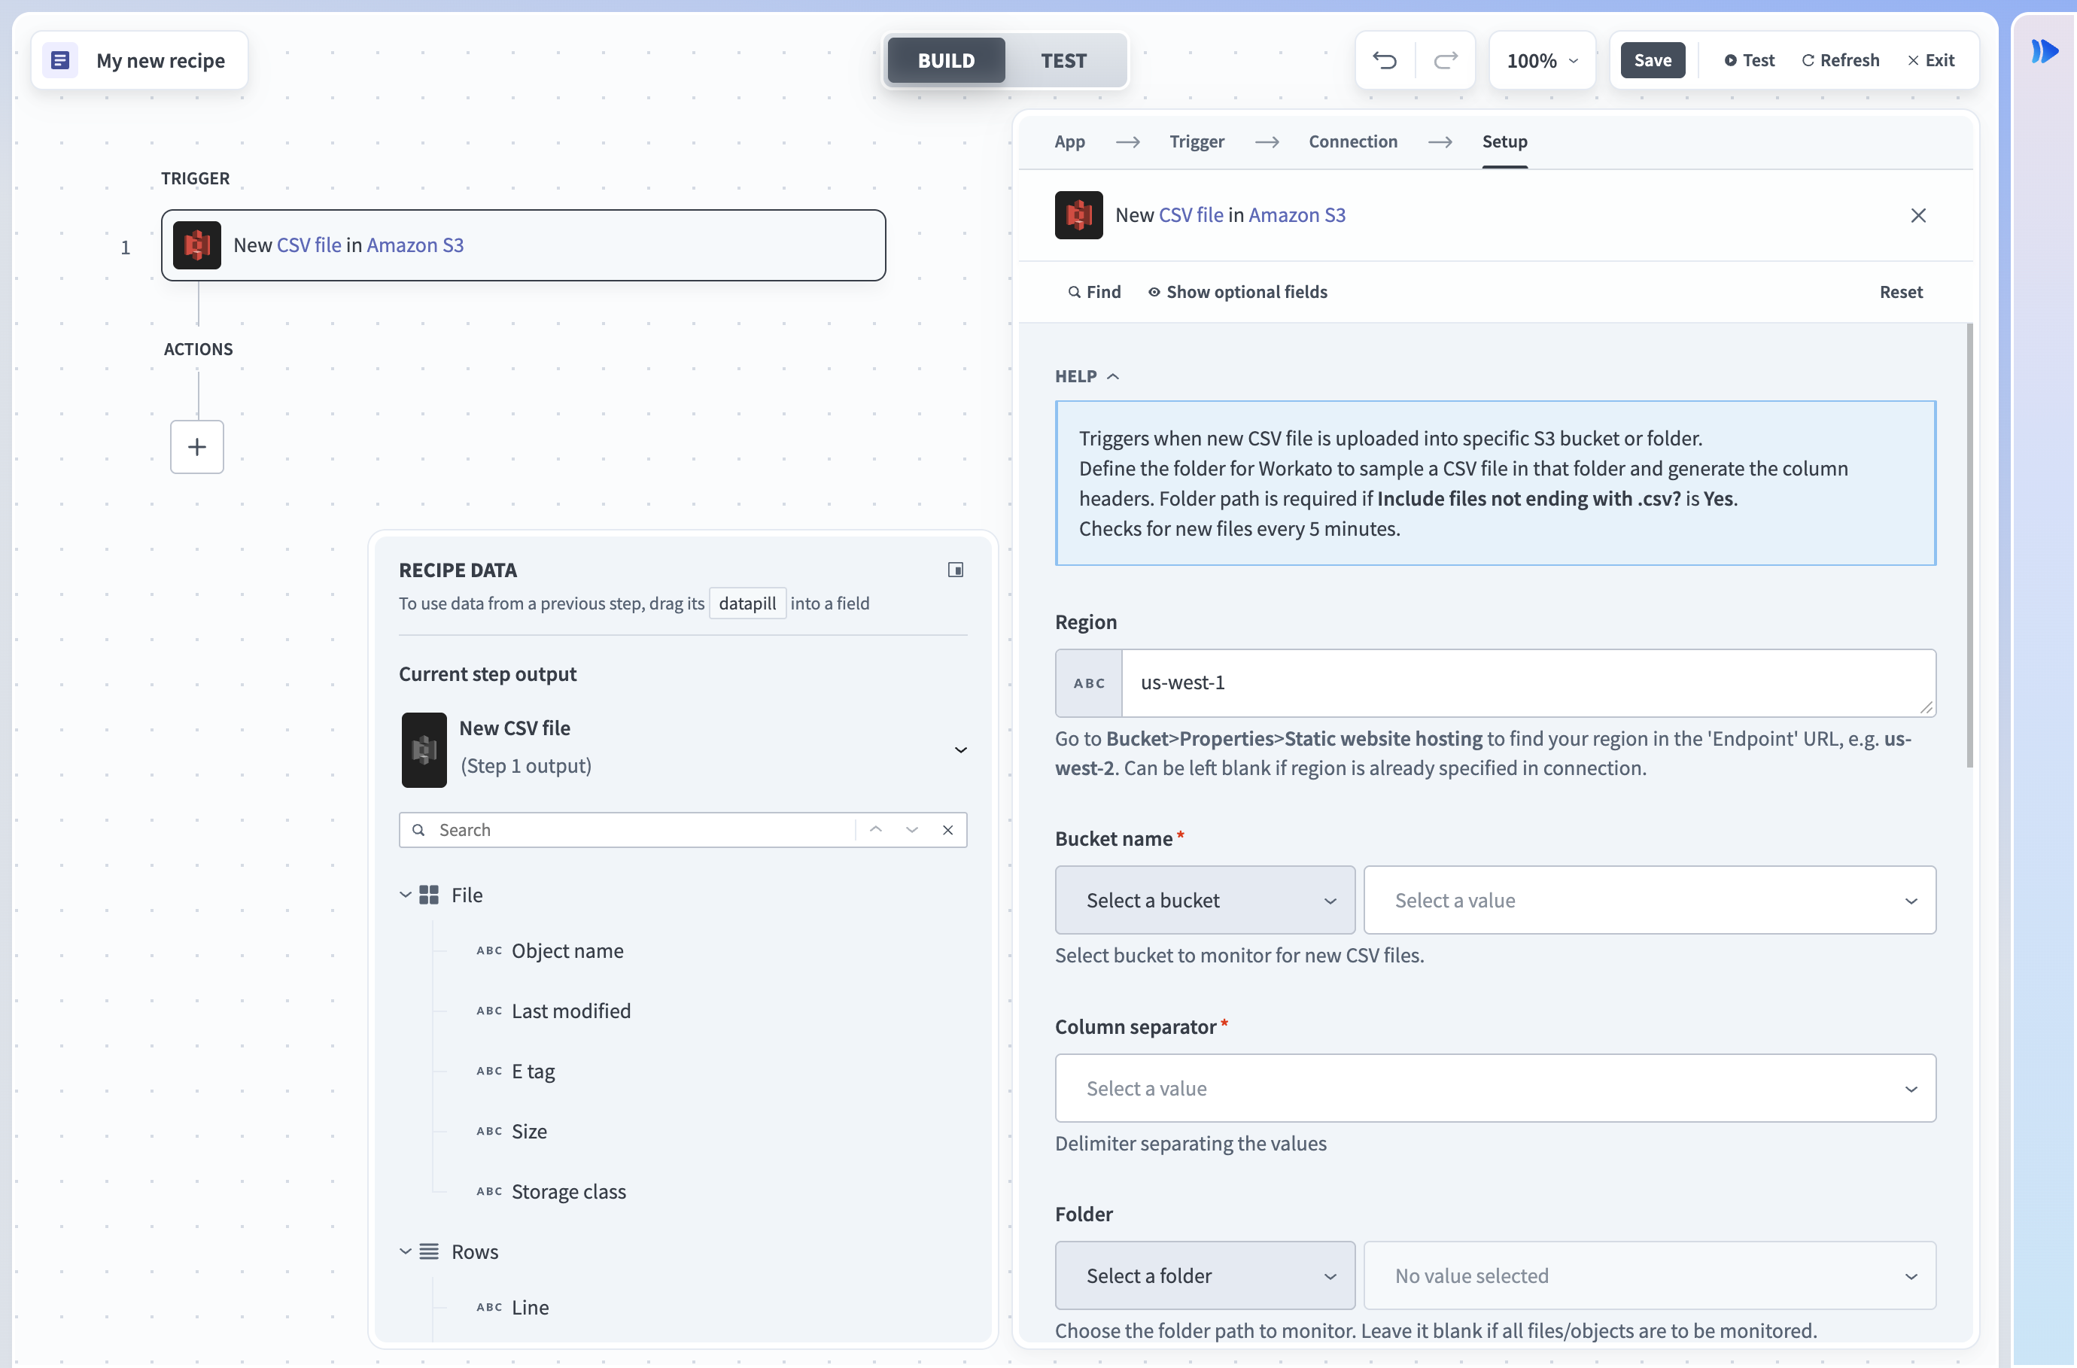Click the grey S3 icon for Step 1 output
The image size is (2077, 1368).
424,750
